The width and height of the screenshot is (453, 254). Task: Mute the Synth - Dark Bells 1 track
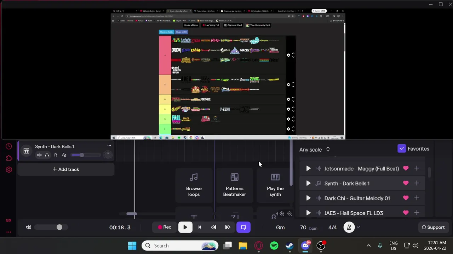[x=39, y=155]
